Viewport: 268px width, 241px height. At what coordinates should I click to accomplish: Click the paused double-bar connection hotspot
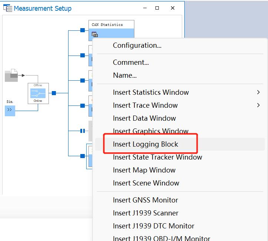(83, 131)
